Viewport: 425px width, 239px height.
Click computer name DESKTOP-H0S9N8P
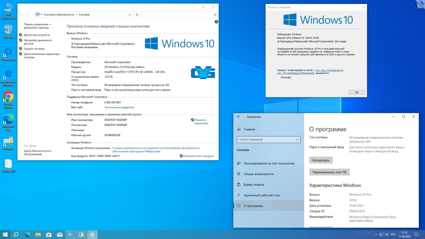point(116,120)
